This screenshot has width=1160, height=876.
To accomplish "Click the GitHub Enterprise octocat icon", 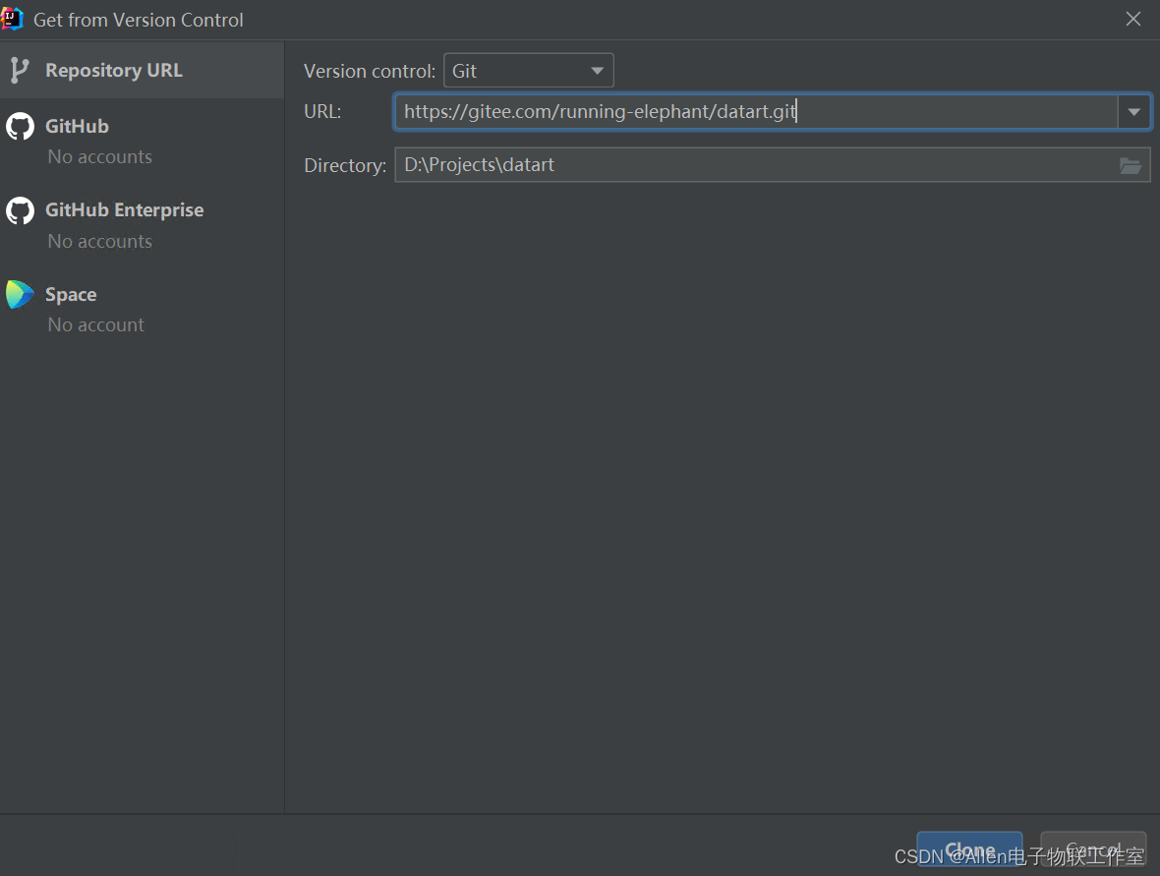I will [x=20, y=210].
